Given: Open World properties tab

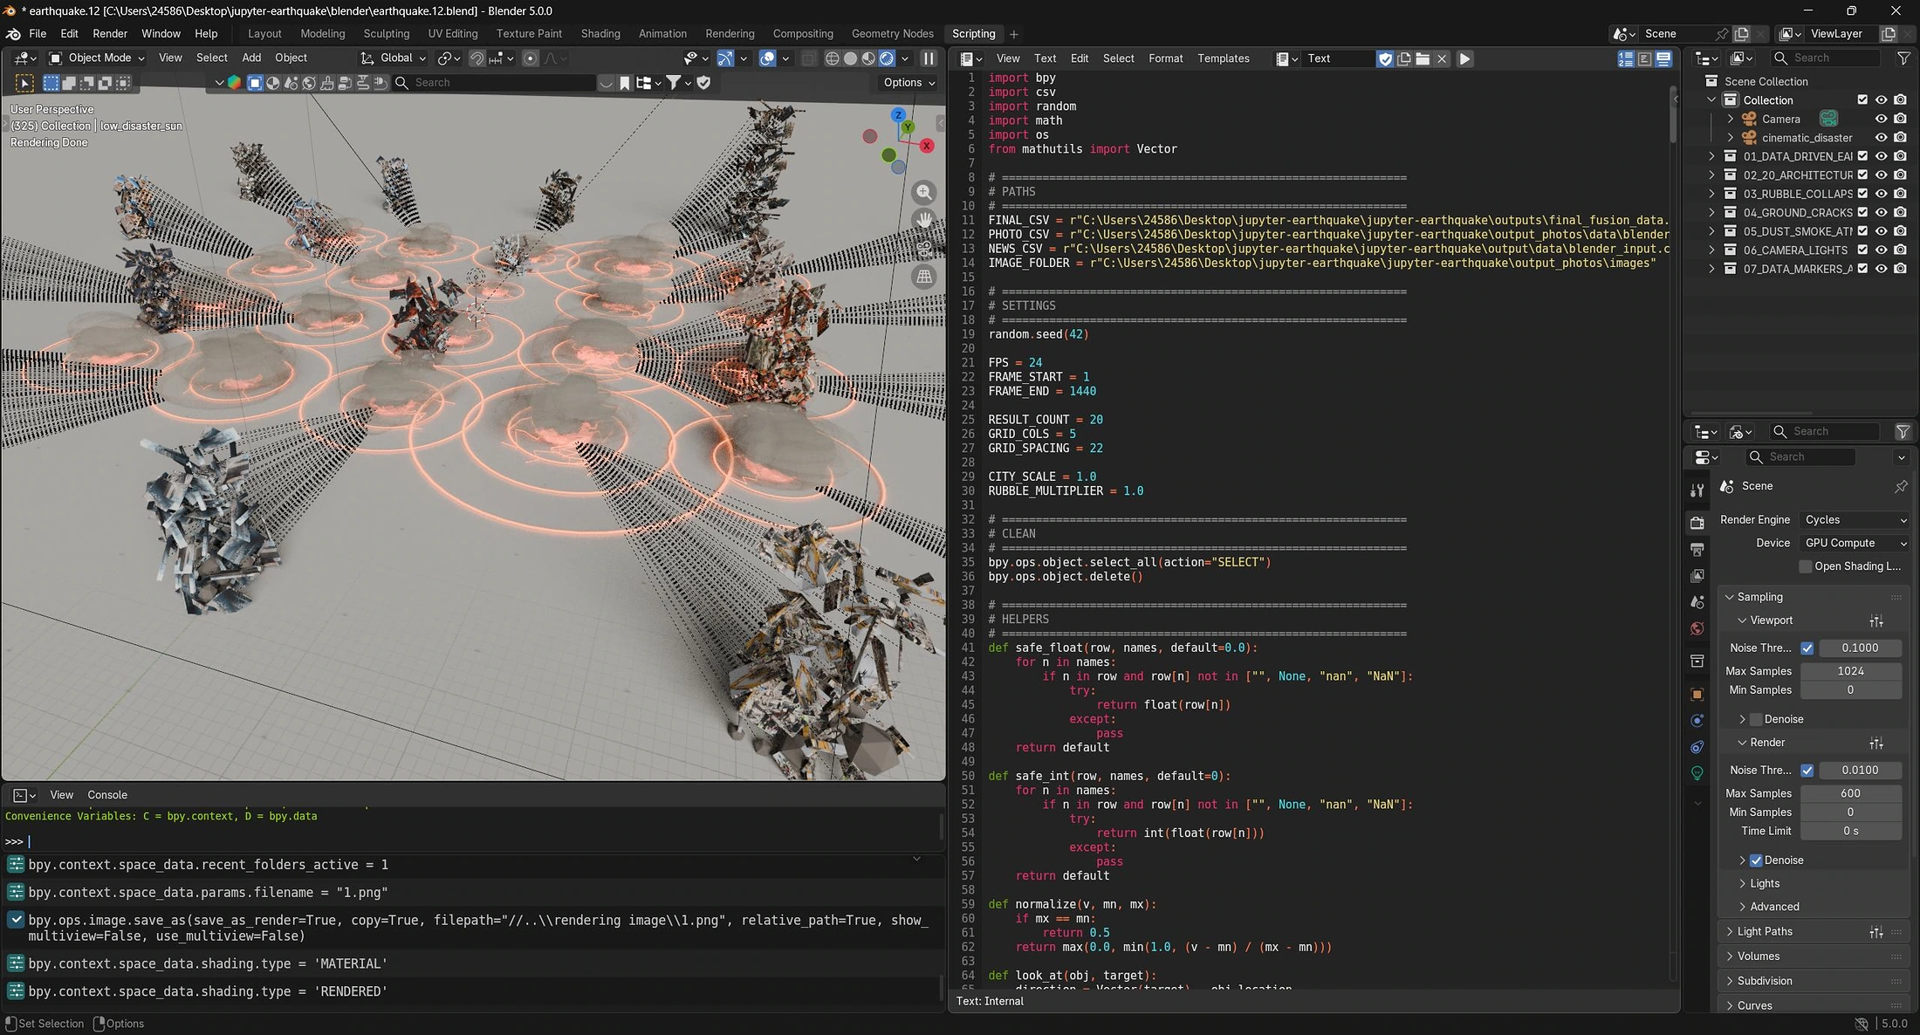Looking at the screenshot, I should pos(1697,628).
